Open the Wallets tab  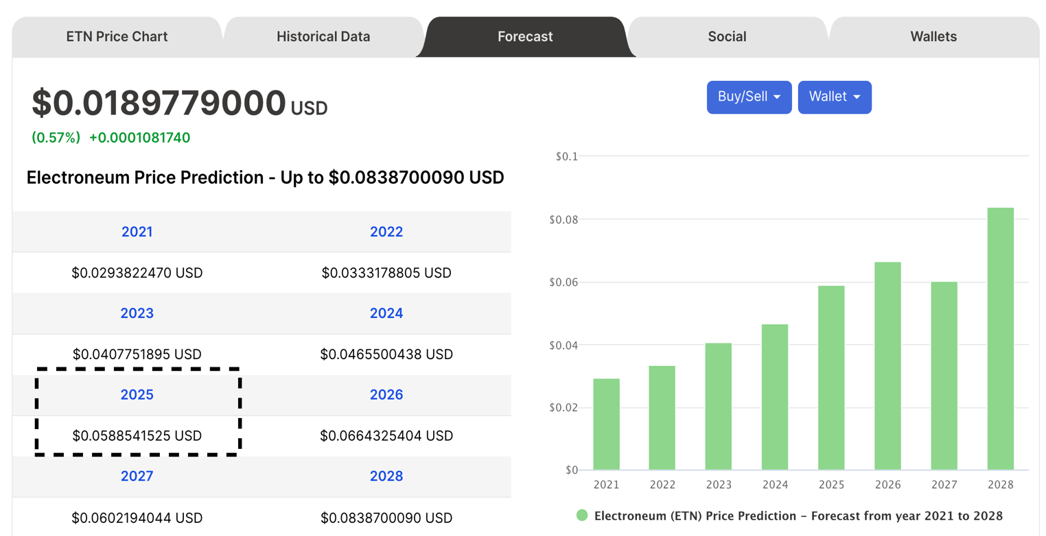933,36
